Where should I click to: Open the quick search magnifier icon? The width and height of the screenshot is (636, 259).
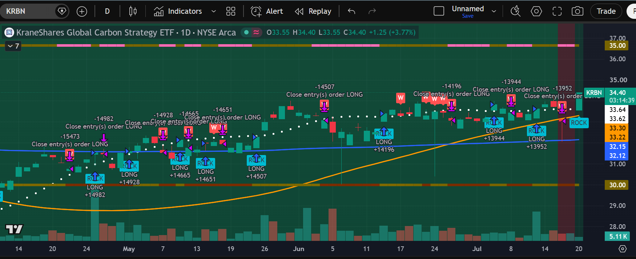pos(516,11)
